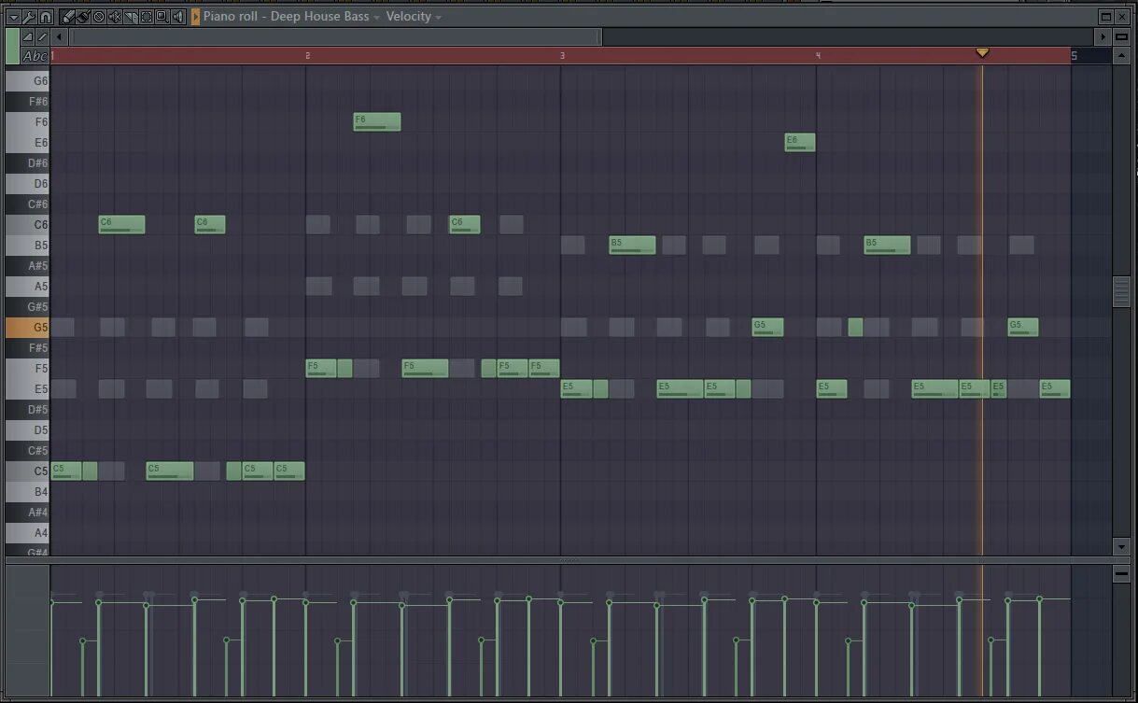The width and height of the screenshot is (1138, 703).
Task: Select the Paint brush tool
Action: coord(83,17)
